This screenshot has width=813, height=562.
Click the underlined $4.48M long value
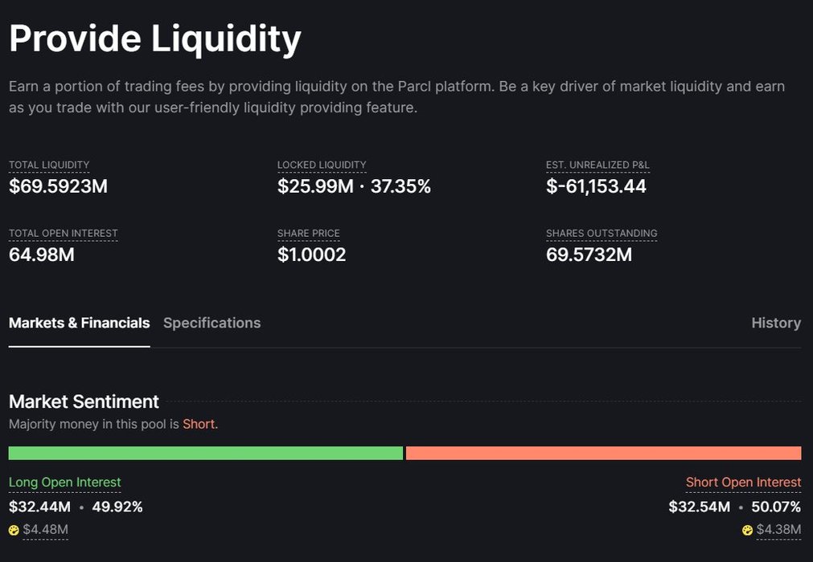(45, 530)
